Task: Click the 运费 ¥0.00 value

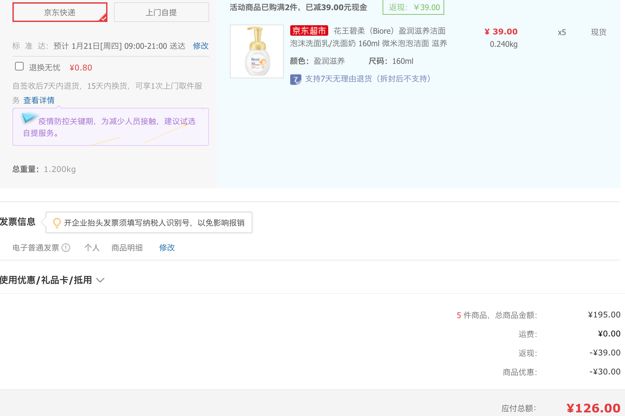Action: pos(609,334)
